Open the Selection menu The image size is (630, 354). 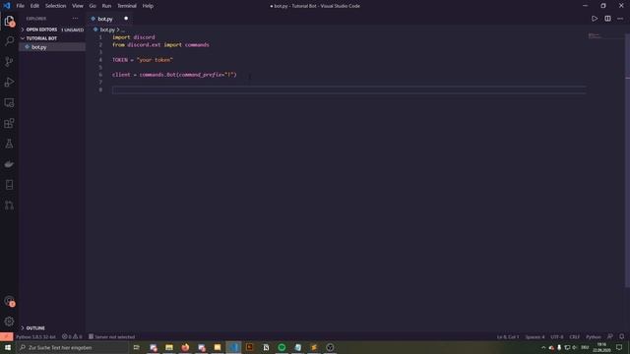click(x=55, y=6)
